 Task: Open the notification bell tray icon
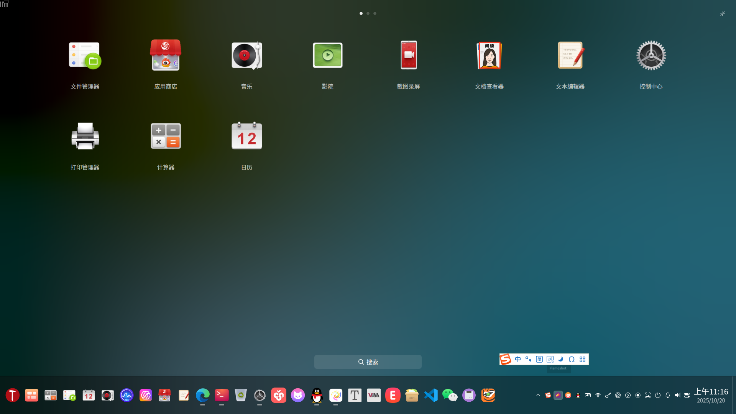tap(668, 395)
